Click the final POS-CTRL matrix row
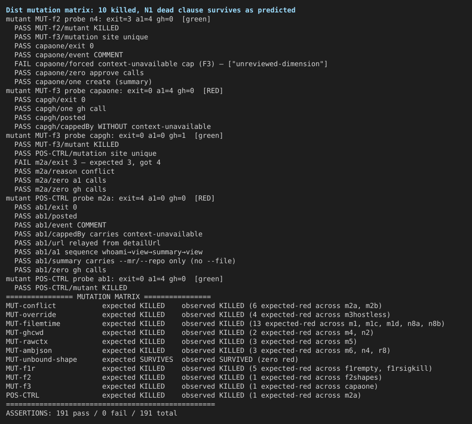Image resolution: width=472 pixels, height=424 pixels. pyautogui.click(x=183, y=395)
